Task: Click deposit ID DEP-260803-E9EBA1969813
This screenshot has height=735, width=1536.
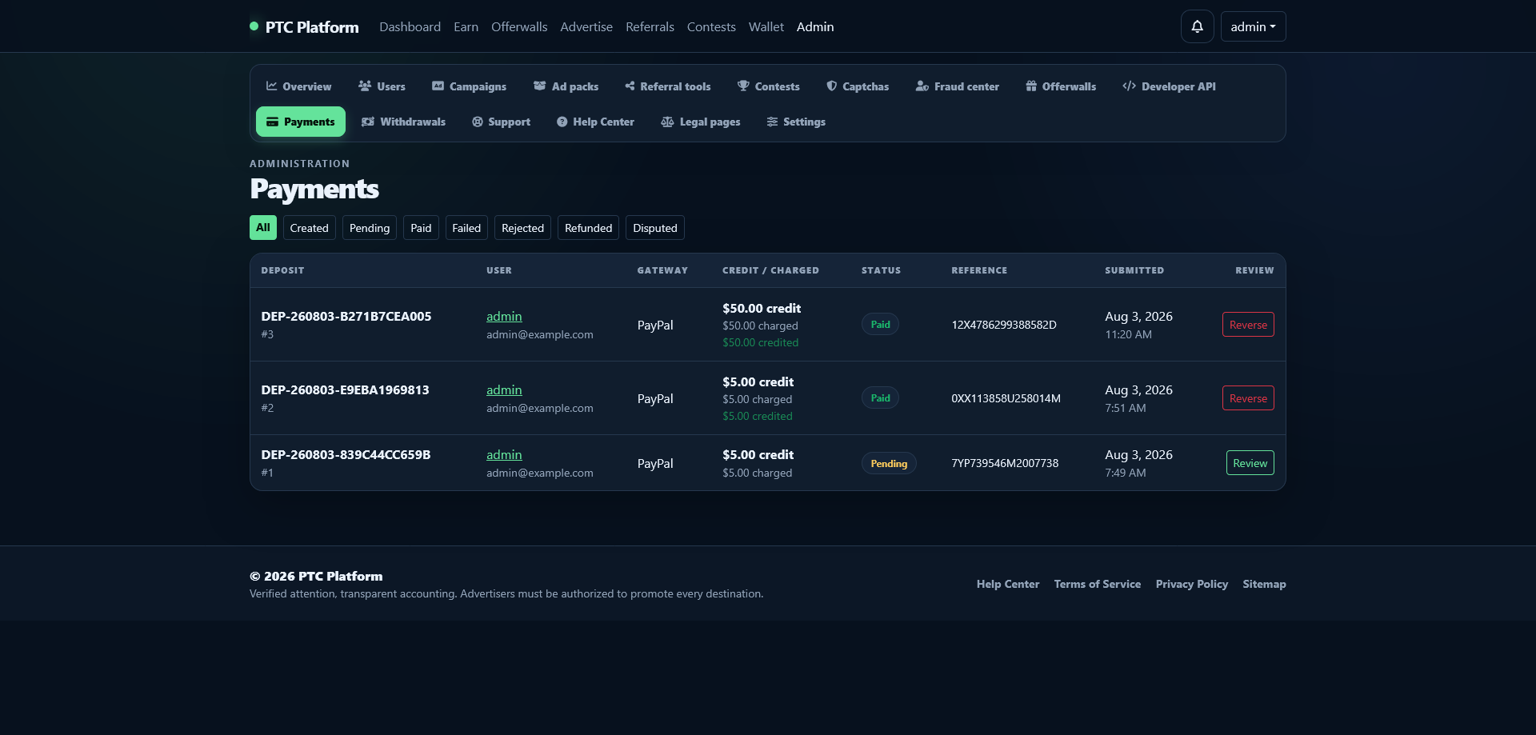Action: click(345, 389)
